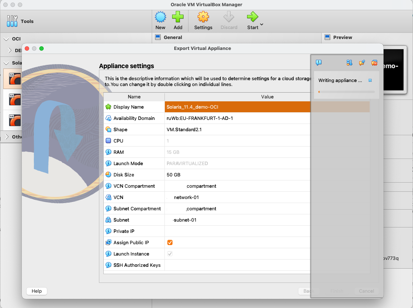Toggle notification sort order icon

(x=349, y=63)
